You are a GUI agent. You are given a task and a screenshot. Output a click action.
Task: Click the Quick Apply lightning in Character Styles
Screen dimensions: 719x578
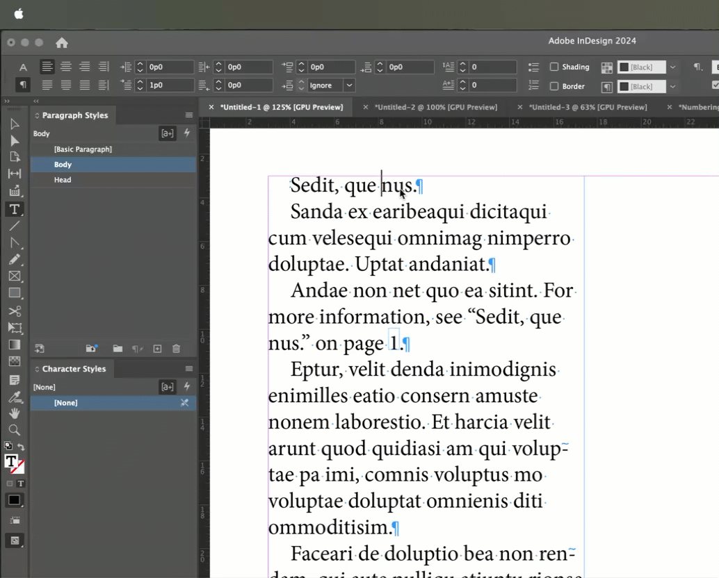[x=187, y=387]
